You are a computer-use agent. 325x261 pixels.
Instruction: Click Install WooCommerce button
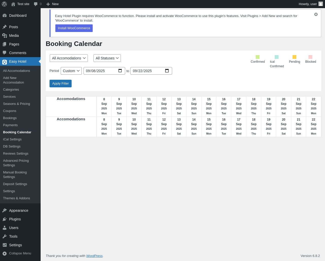pos(74,28)
